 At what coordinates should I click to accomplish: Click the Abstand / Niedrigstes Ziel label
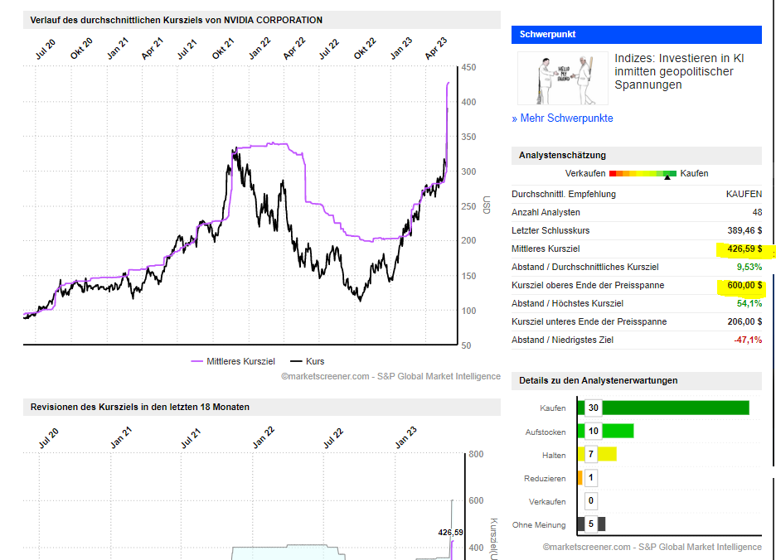[x=563, y=340]
